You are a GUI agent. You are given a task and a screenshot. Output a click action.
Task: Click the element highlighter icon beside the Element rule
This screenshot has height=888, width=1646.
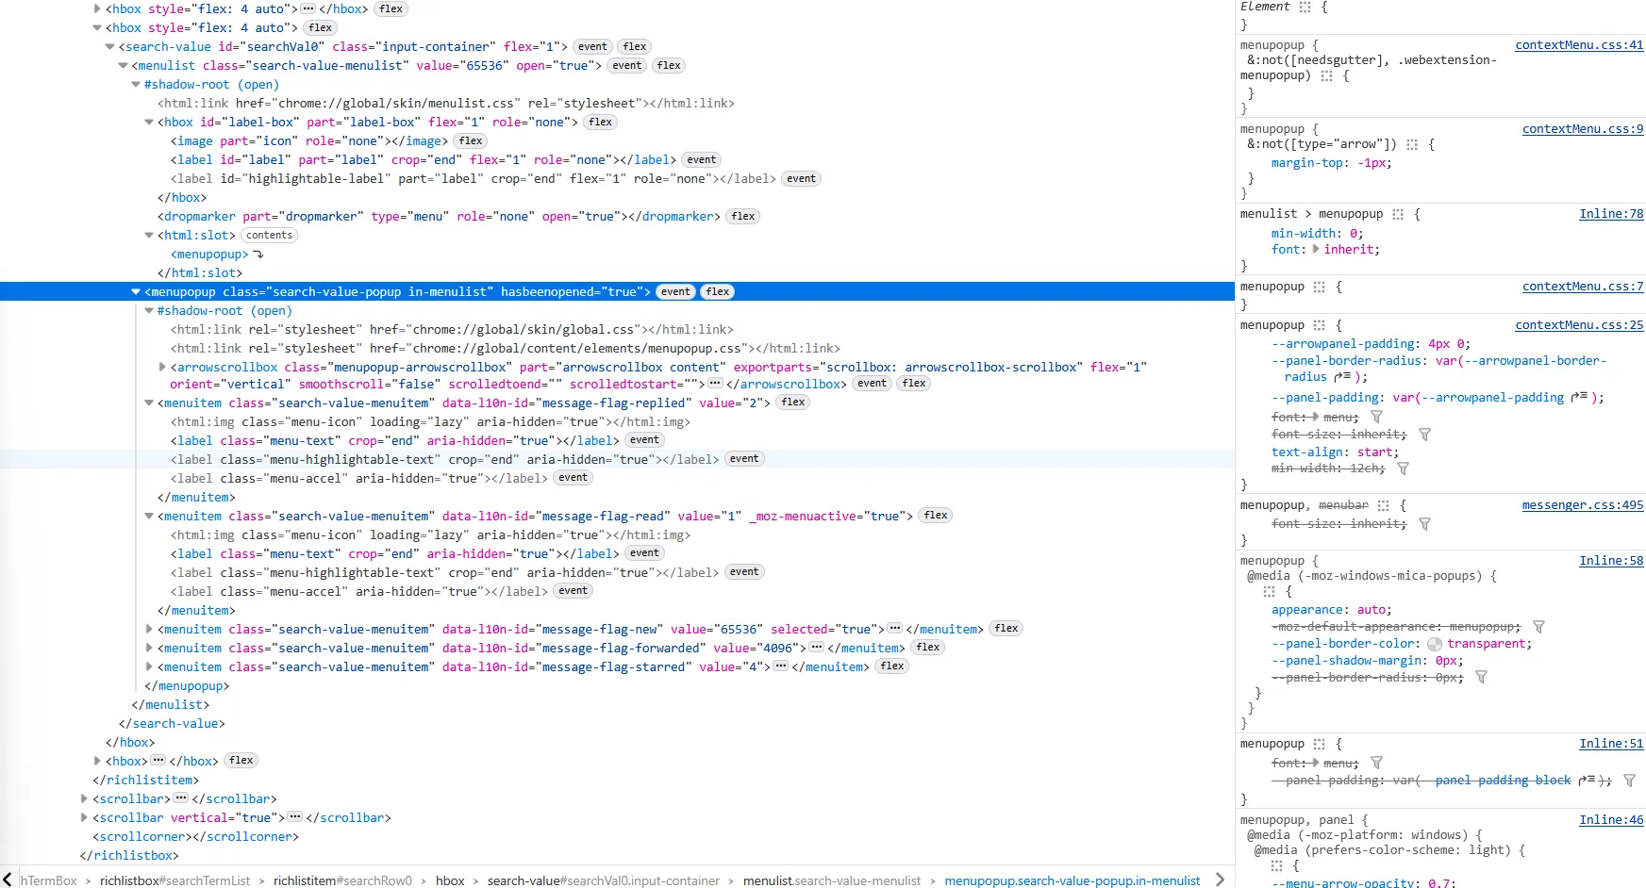(1305, 7)
